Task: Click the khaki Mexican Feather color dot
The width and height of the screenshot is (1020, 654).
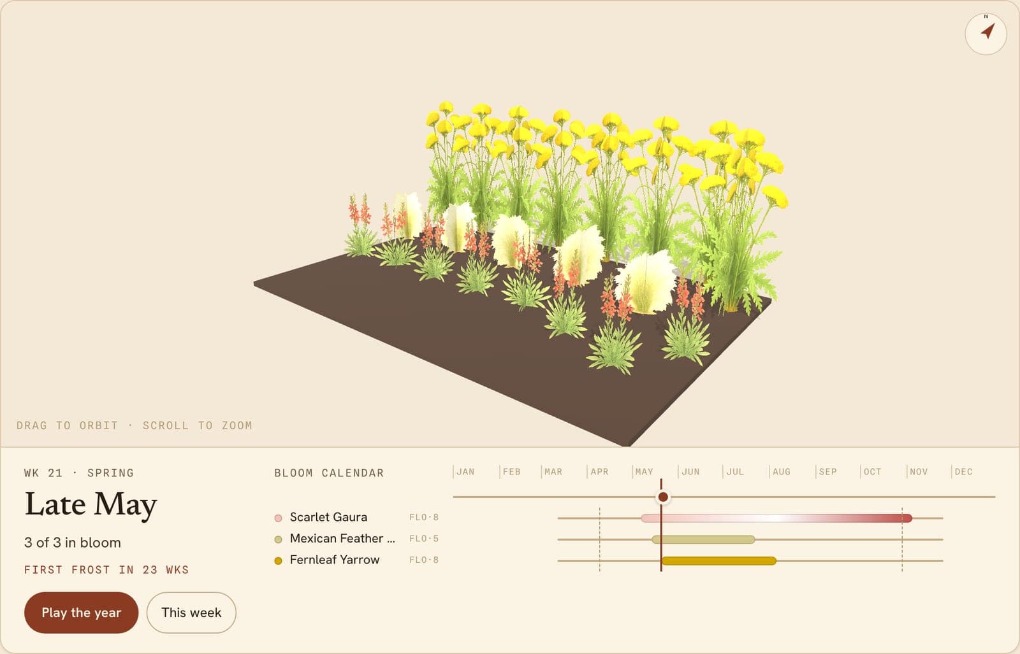Action: click(x=278, y=539)
